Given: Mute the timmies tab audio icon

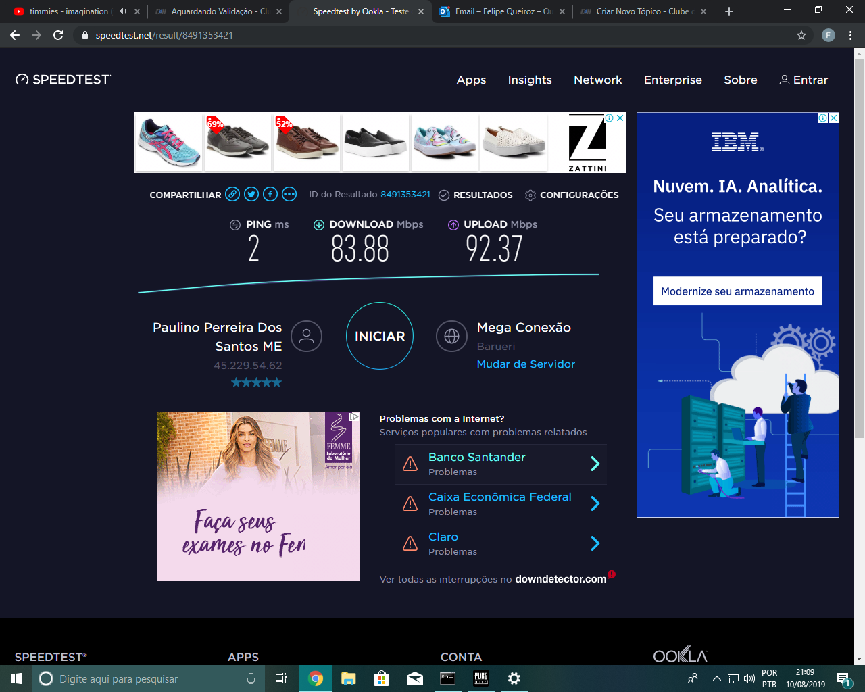Looking at the screenshot, I should point(122,11).
